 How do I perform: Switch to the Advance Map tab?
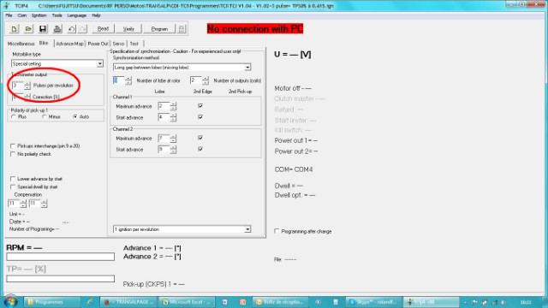tap(69, 44)
